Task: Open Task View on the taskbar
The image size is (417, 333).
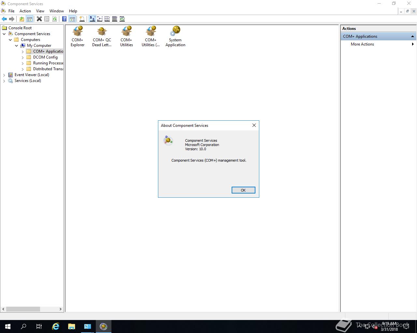Action: (x=39, y=326)
